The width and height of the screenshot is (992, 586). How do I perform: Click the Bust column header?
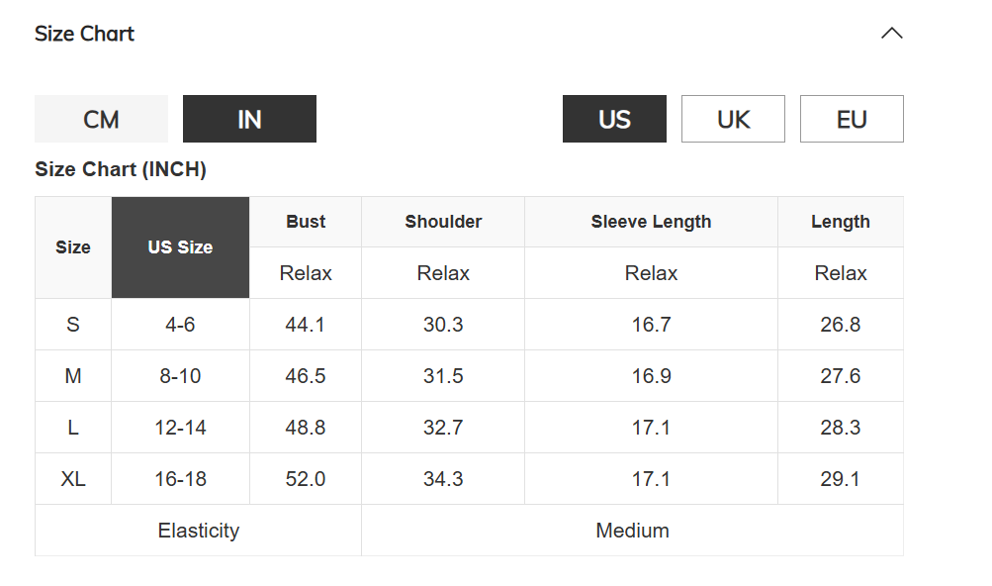pyautogui.click(x=306, y=222)
